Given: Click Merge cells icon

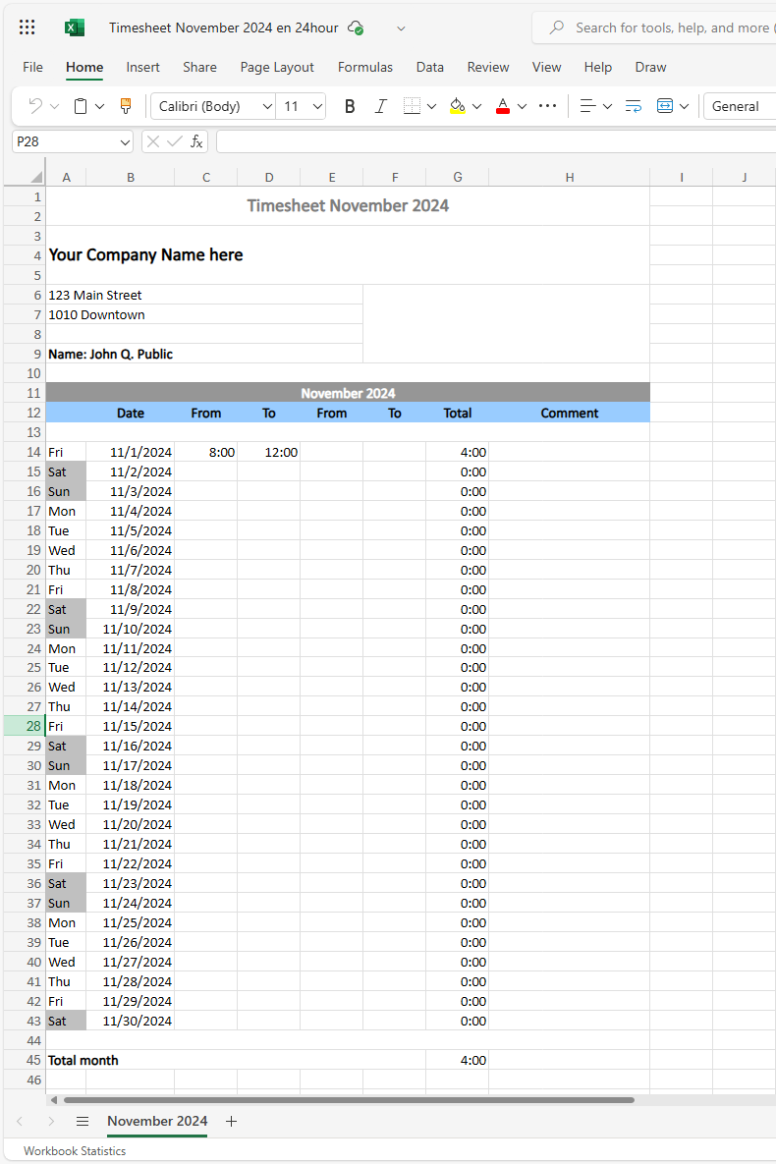Looking at the screenshot, I should tap(665, 106).
